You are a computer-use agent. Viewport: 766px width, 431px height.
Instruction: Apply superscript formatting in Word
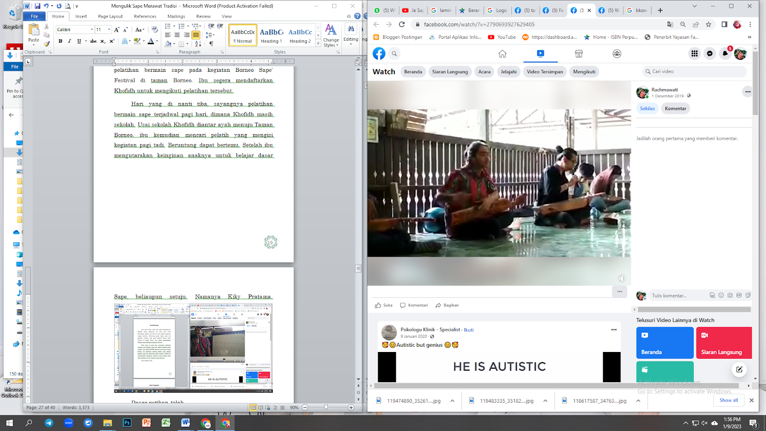[112, 42]
